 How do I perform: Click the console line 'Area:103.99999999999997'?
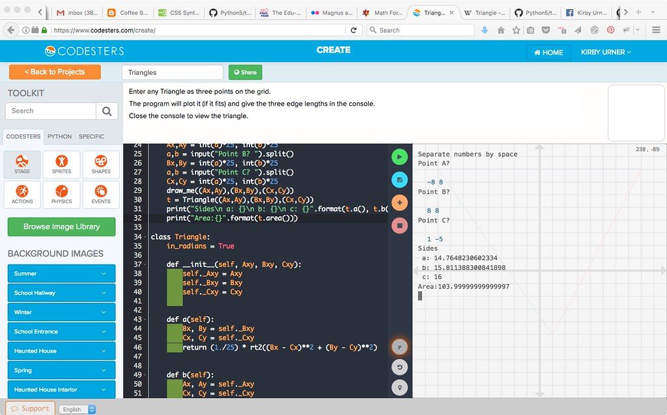pyautogui.click(x=464, y=287)
